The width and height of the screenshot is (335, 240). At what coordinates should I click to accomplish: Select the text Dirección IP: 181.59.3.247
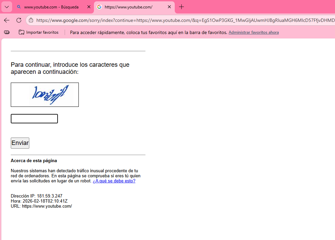[x=37, y=196]
